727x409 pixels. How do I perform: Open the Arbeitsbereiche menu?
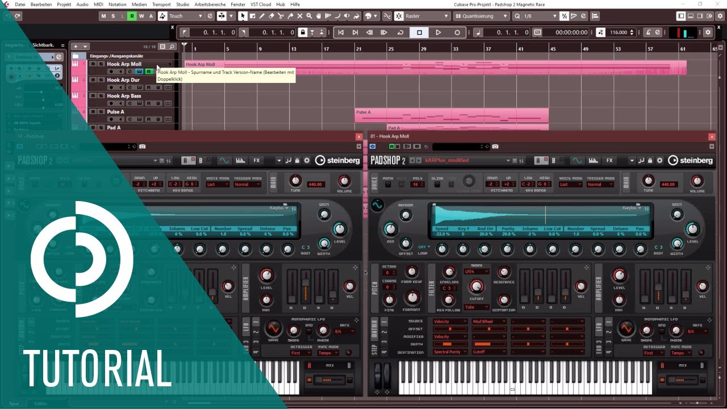pyautogui.click(x=210, y=4)
